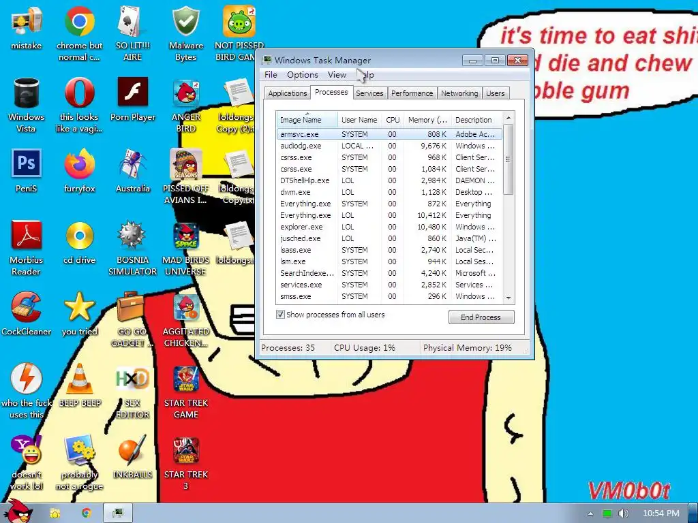Click the process list scrollbar thumb
Image resolution: width=698 pixels, height=523 pixels.
tap(509, 159)
